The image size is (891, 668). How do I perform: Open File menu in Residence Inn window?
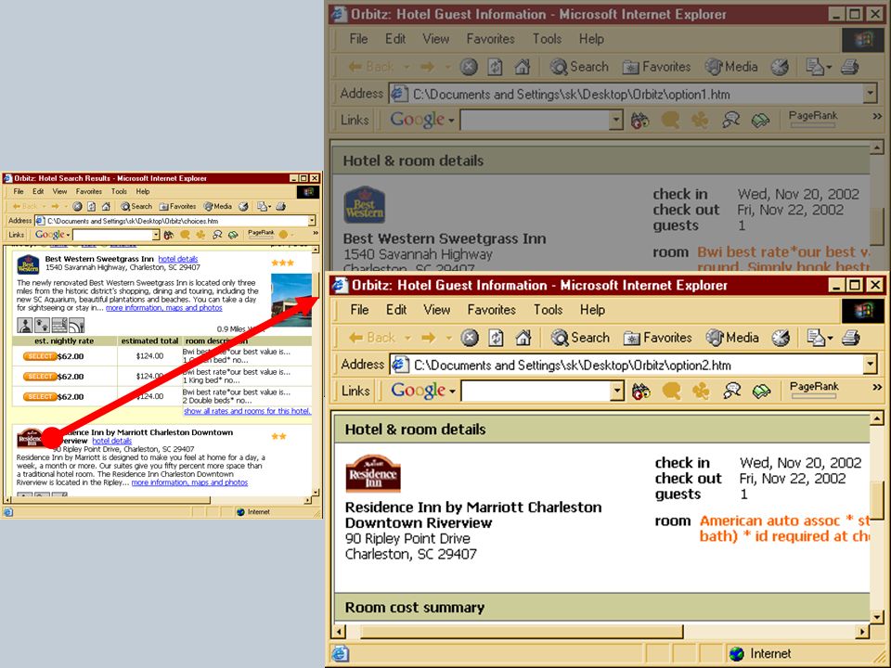[x=360, y=310]
